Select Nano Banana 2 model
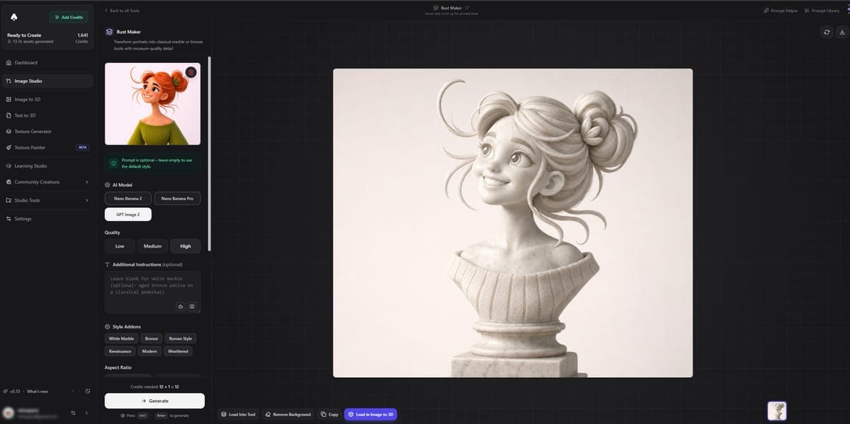 point(128,198)
